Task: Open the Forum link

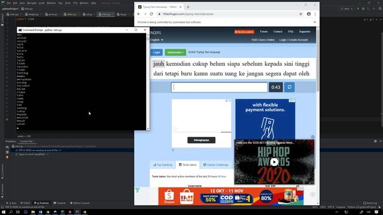Action: (263, 32)
